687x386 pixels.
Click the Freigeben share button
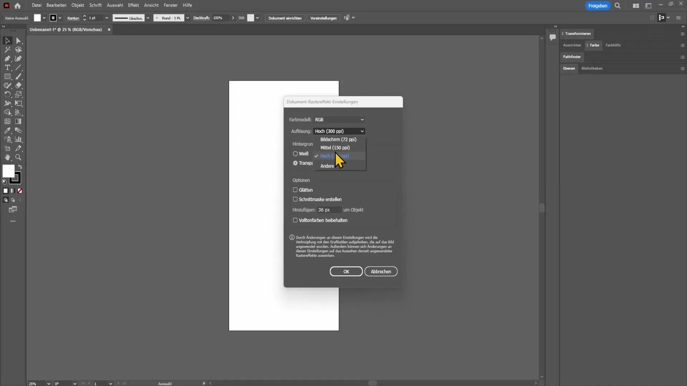coord(598,6)
